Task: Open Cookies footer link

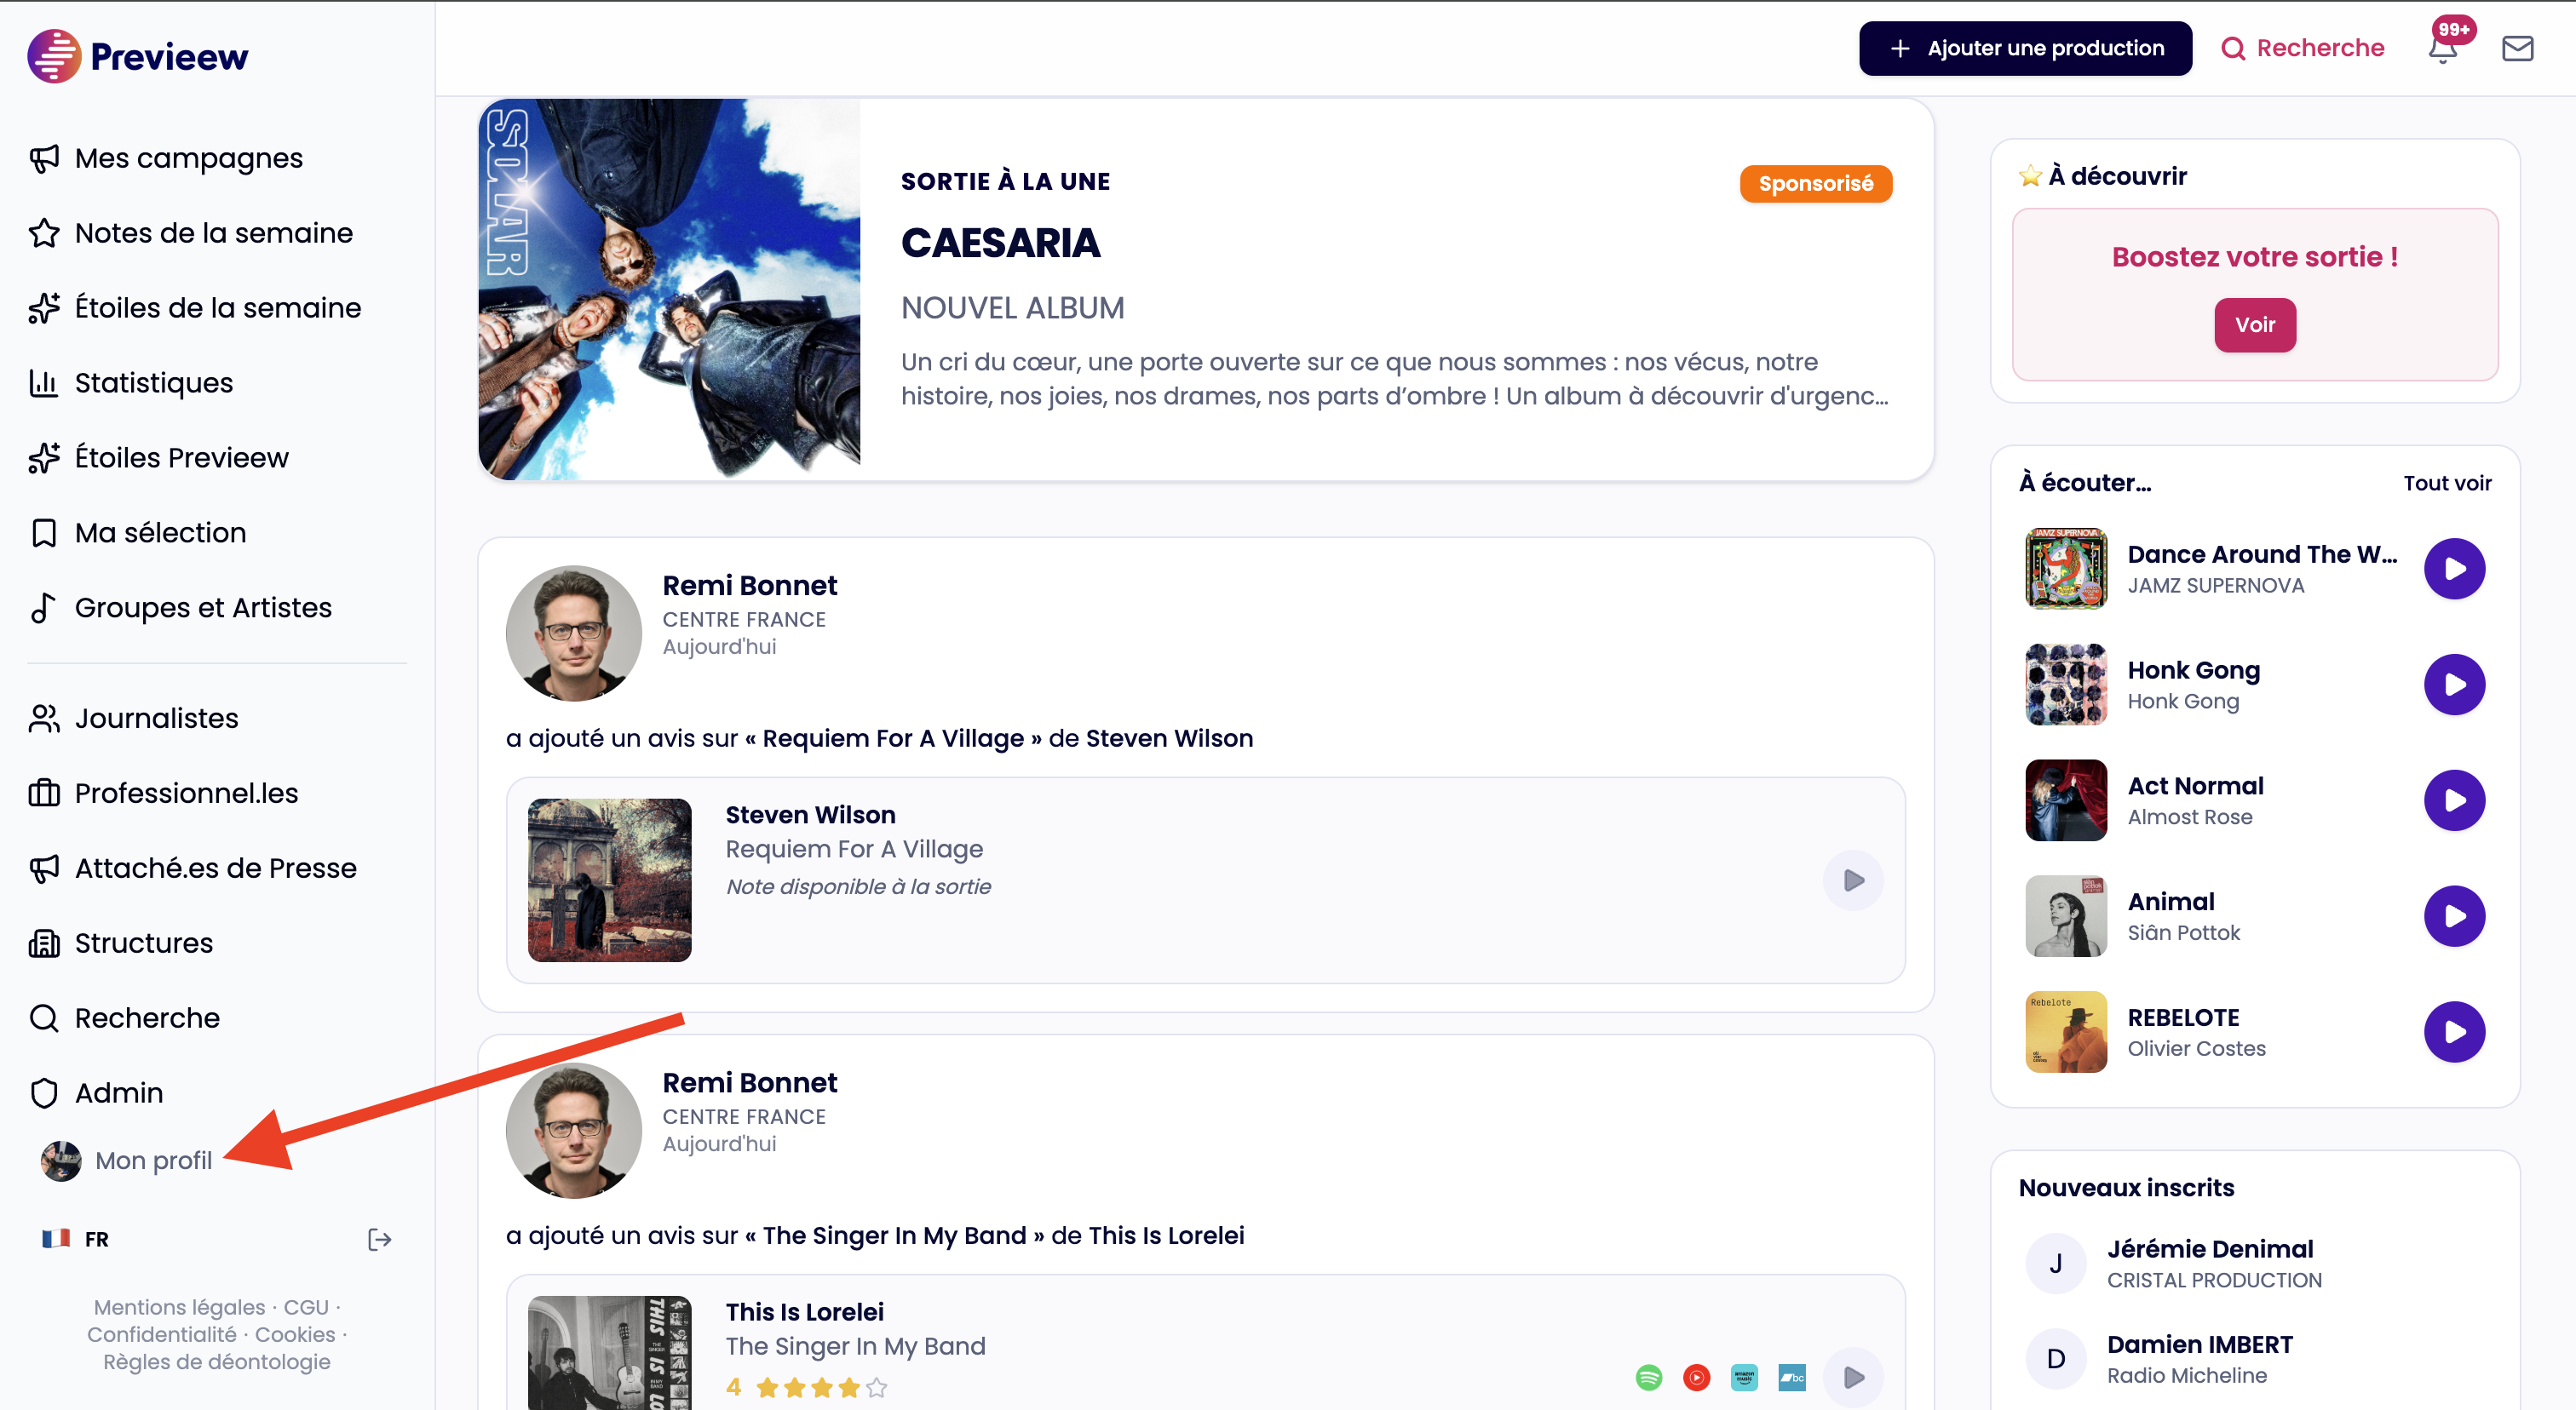Action: point(295,1334)
